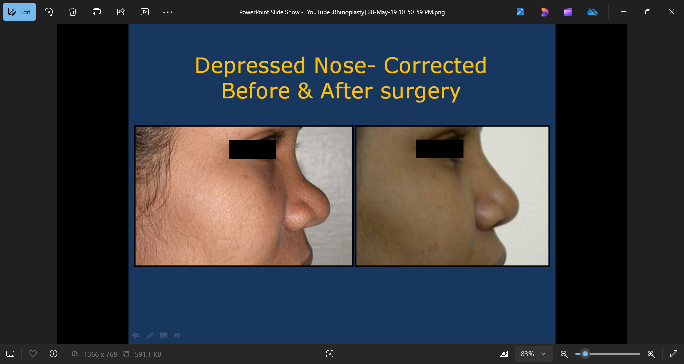Click the fit to window icon
684x364 pixels.
[x=504, y=354]
